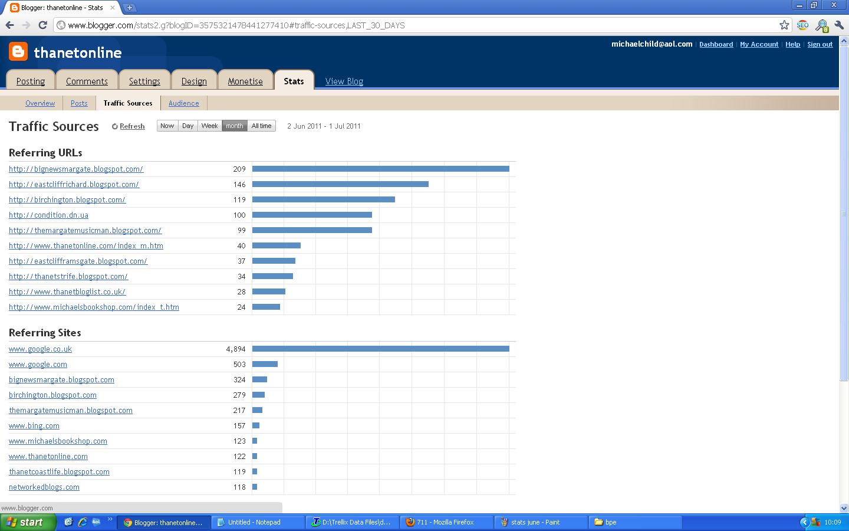849x531 pixels.
Task: Open the michaelsbookshop.com/index_t.htm link
Action: tap(94, 307)
